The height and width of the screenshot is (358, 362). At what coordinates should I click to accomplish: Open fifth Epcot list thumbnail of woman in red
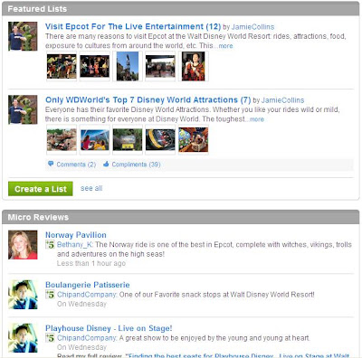pyautogui.click(x=193, y=66)
